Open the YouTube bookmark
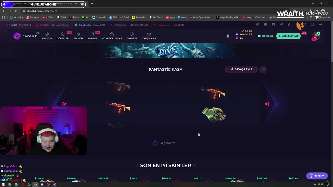 tap(48, 17)
